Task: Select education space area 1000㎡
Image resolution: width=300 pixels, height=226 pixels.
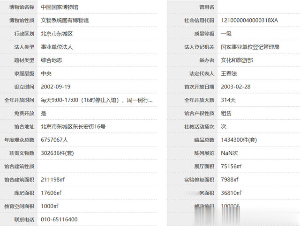Action: pos(50,206)
